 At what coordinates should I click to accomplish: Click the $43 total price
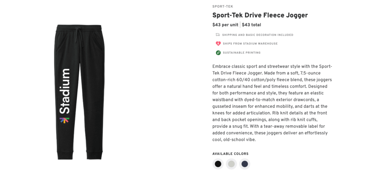point(252,25)
